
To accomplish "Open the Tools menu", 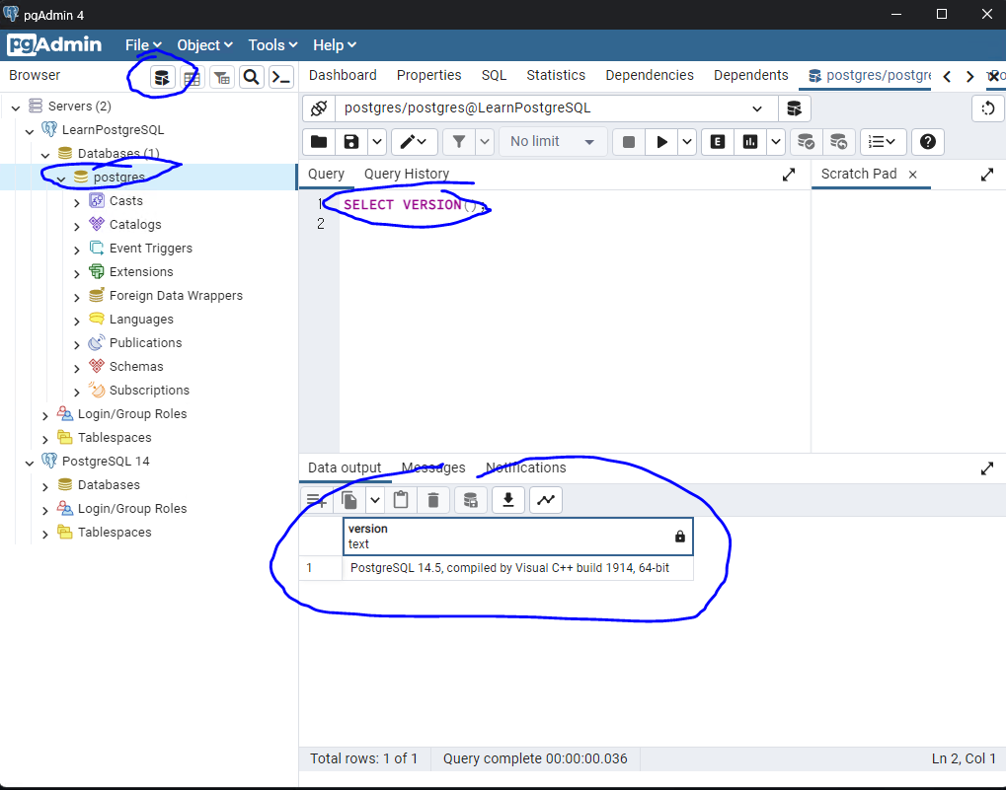I will 272,44.
